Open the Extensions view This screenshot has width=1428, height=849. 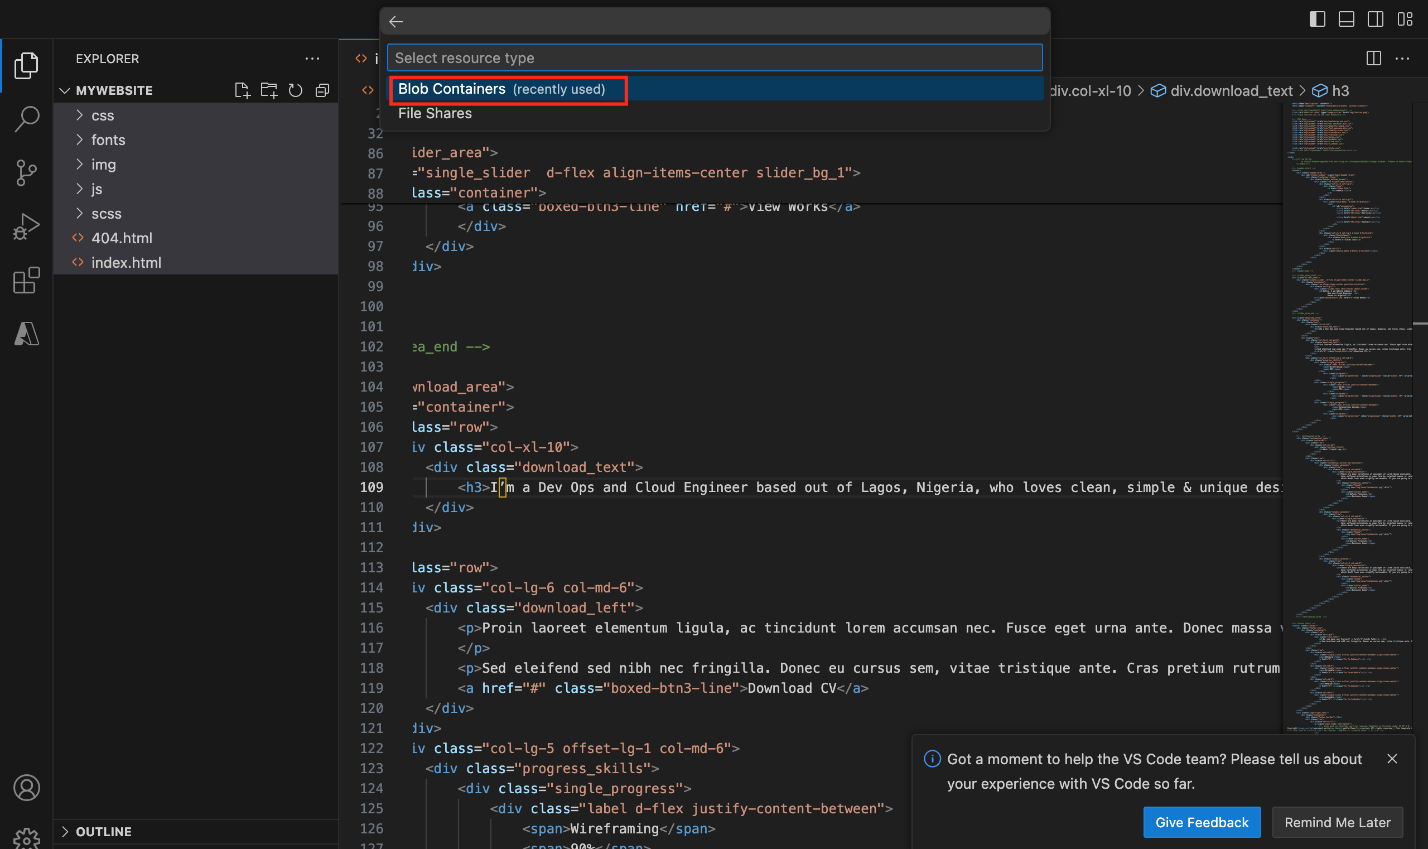26,281
